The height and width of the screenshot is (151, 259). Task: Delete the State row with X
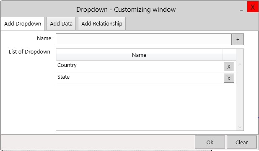(x=229, y=78)
